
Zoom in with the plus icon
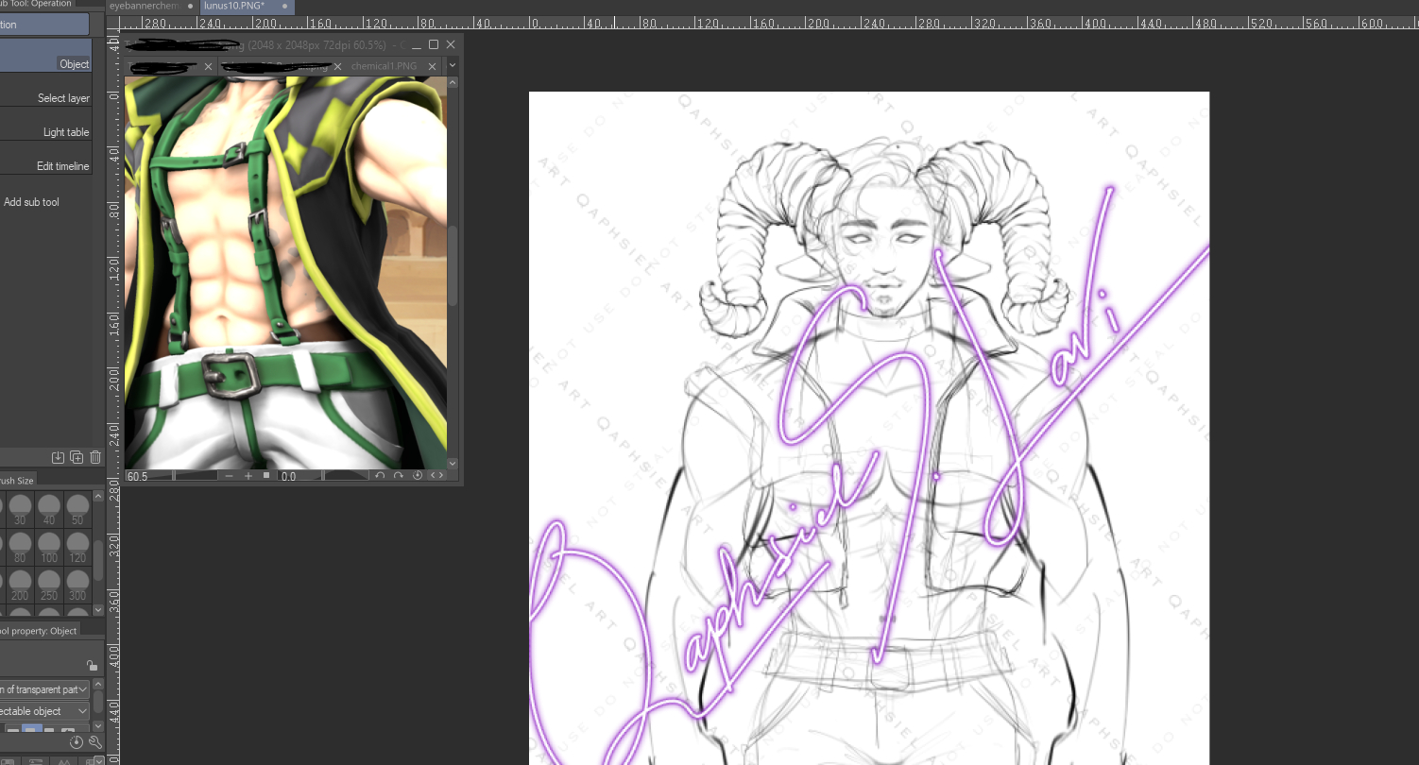point(248,476)
